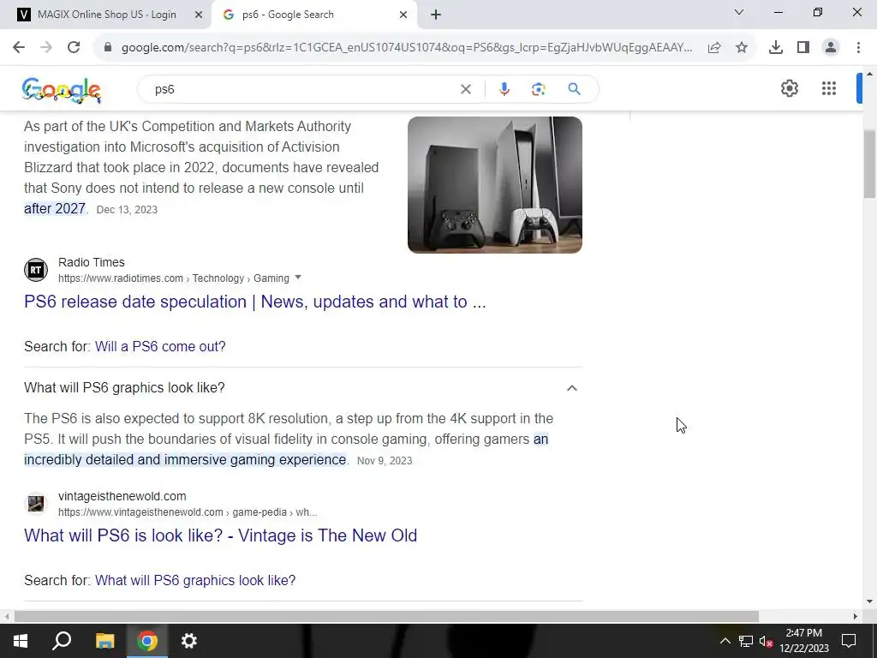Screen dimensions: 877x658
Task: Click the vertical scrollbar thumb
Action: click(869, 164)
